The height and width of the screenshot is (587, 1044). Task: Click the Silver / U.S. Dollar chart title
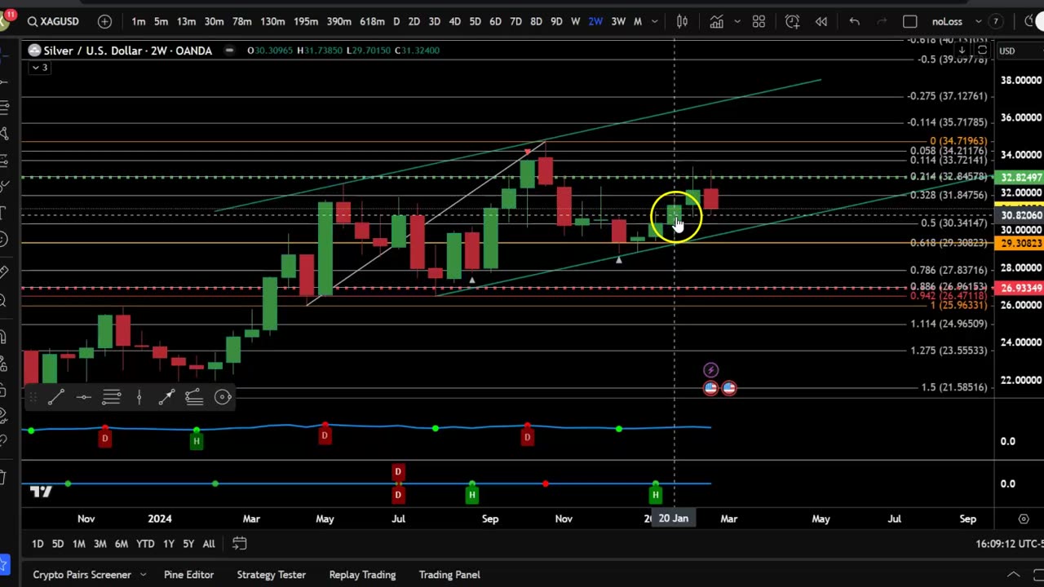(x=127, y=51)
